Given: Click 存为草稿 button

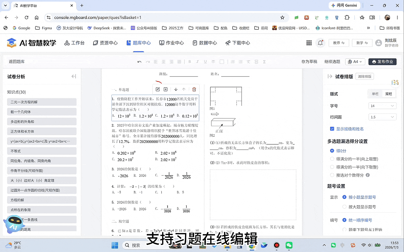Looking at the screenshot, I should [x=309, y=62].
